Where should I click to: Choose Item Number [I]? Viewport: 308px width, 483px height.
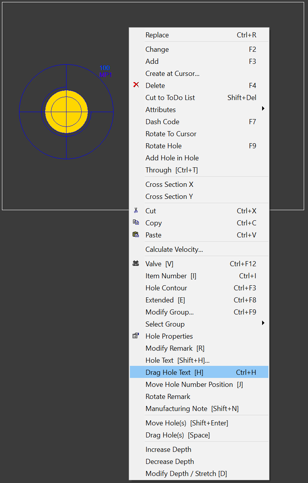tap(199, 276)
